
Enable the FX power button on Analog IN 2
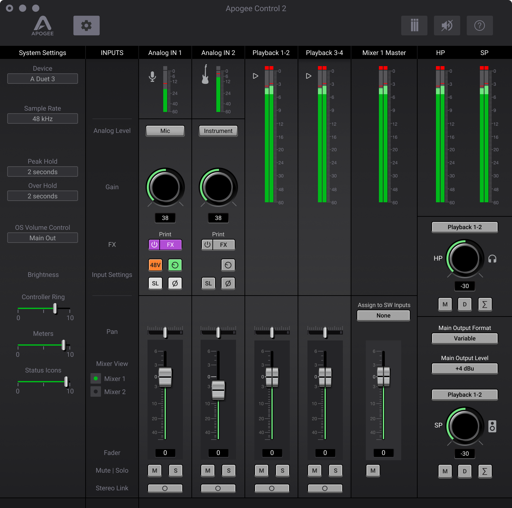pos(207,245)
